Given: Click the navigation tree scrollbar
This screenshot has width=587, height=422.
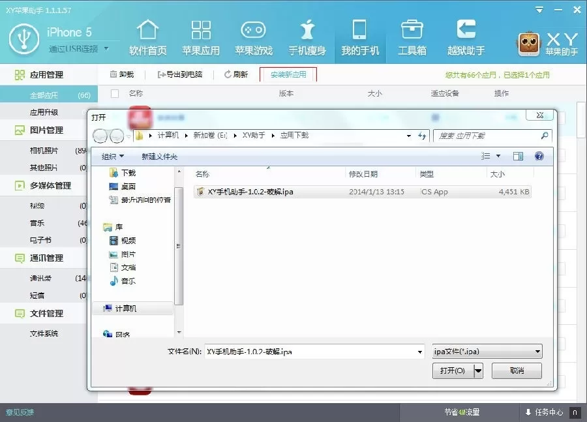Looking at the screenshot, I should coord(179,246).
